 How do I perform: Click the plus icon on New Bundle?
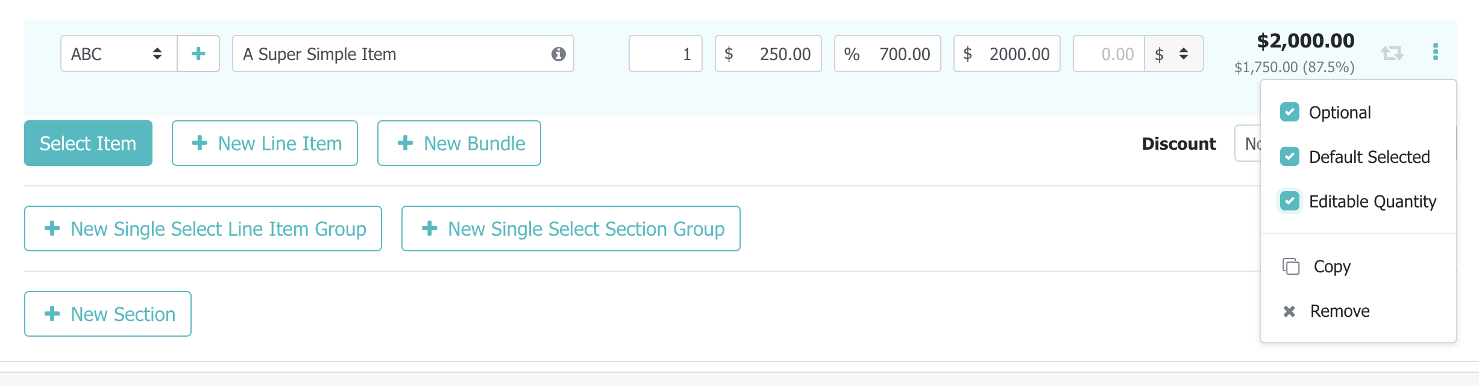click(x=406, y=143)
